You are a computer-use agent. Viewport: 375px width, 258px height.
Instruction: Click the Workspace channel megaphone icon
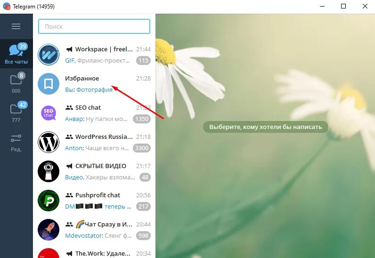pyautogui.click(x=69, y=49)
